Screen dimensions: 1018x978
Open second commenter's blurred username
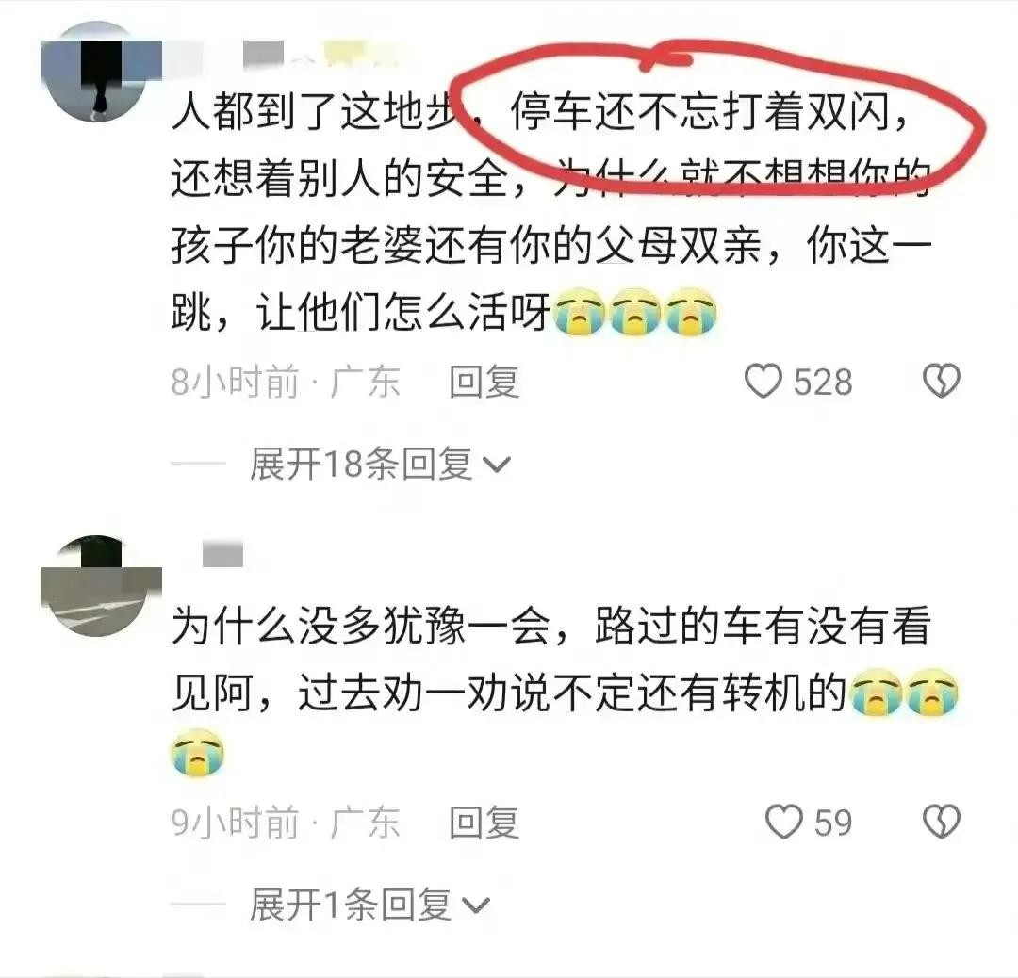[x=222, y=554]
